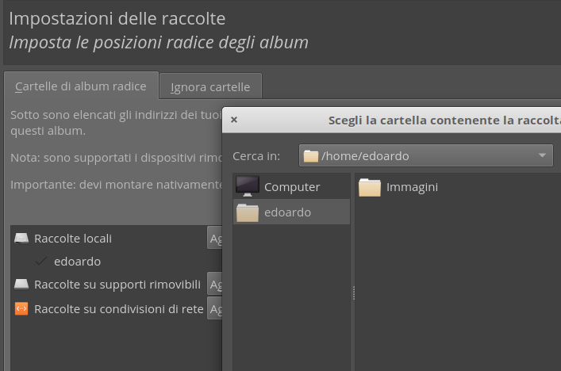Click the Raccolte locali drive icon

[21, 238]
